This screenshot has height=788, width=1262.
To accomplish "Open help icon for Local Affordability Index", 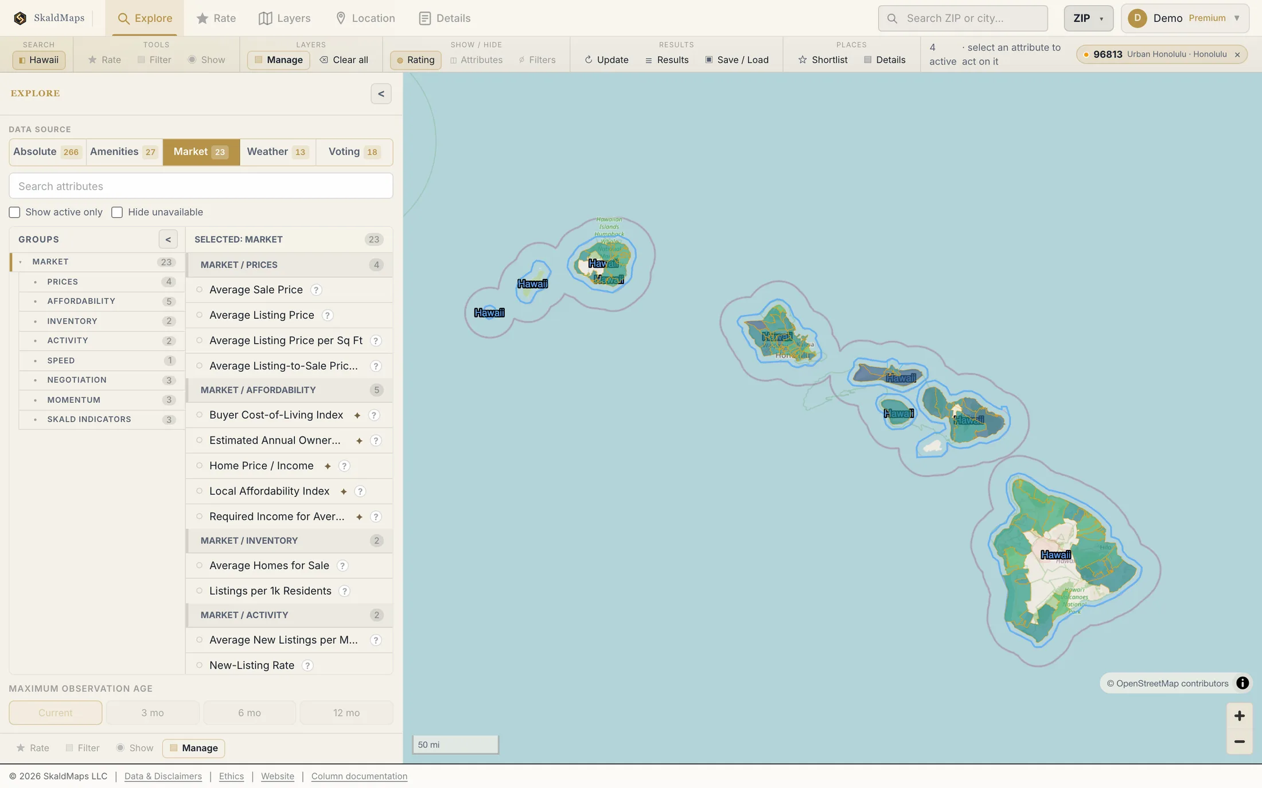I will coord(360,491).
